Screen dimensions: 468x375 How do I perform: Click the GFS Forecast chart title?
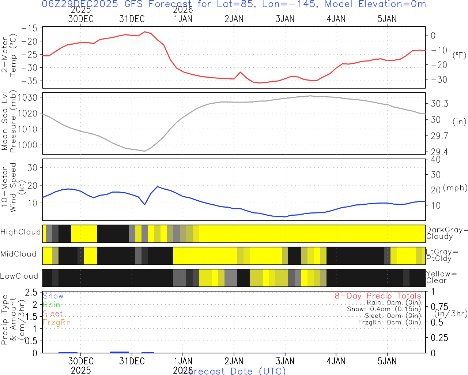click(234, 4)
